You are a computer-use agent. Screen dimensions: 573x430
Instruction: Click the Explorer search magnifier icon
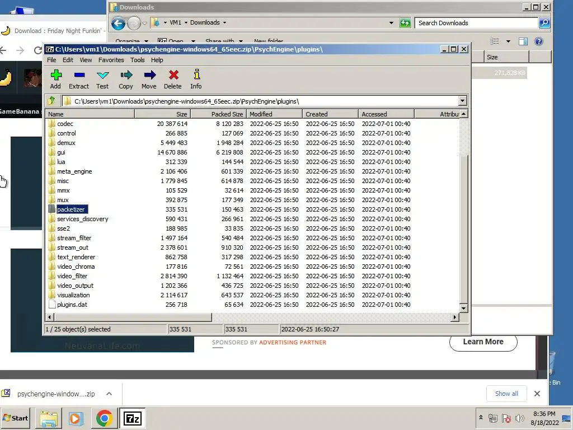click(x=544, y=23)
